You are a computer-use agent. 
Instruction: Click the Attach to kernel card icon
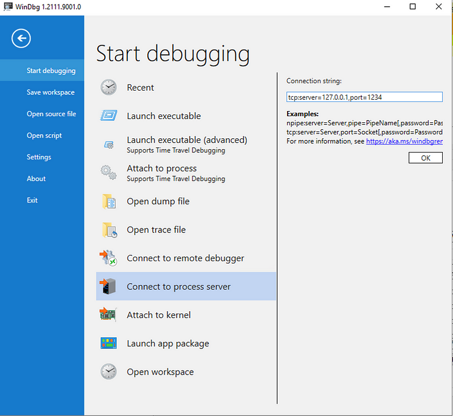click(x=108, y=315)
